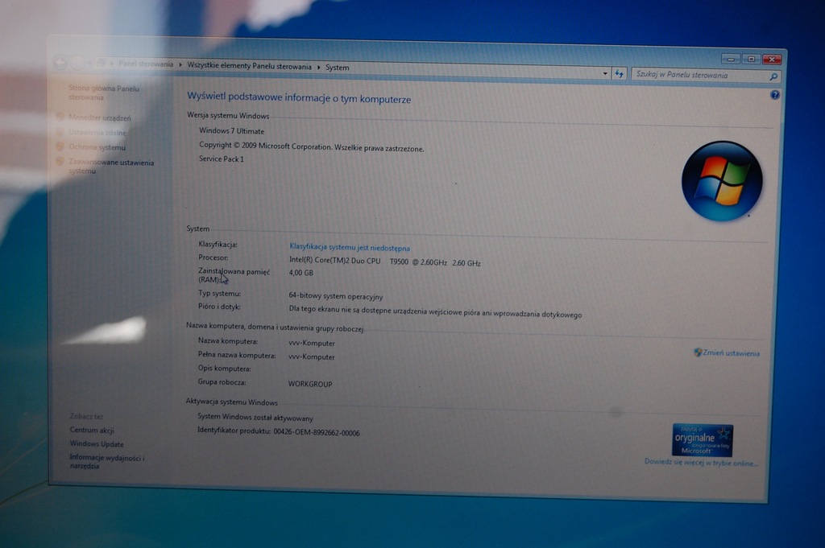Click the "Dla tego ekranu nie są dostępne" pen and touch text

tap(435, 311)
